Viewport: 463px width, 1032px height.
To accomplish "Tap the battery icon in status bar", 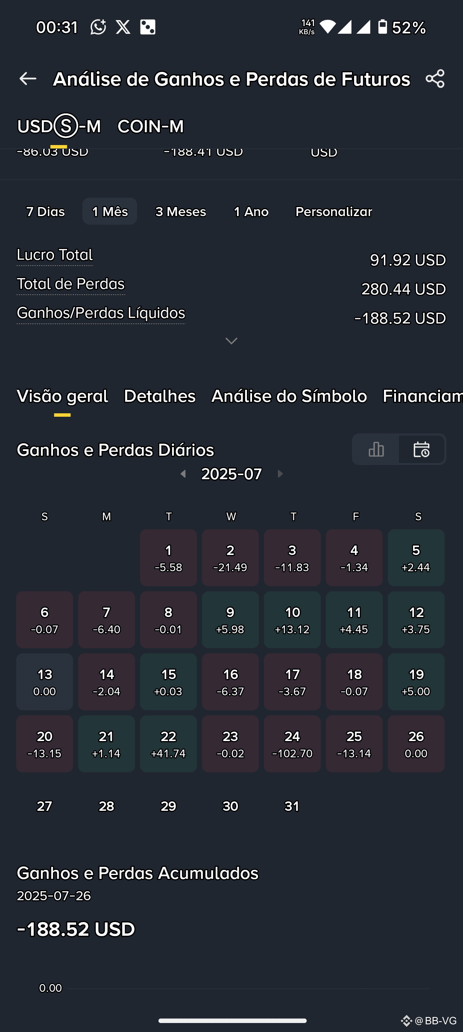I will [x=383, y=27].
